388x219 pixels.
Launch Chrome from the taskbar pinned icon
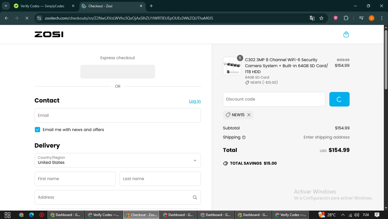21,215
